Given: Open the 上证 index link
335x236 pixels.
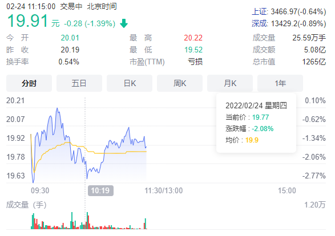Looking at the screenshot, I should pyautogui.click(x=260, y=11).
